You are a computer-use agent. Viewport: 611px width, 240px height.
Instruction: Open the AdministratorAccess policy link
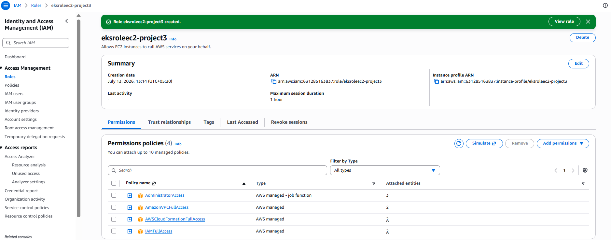165,195
